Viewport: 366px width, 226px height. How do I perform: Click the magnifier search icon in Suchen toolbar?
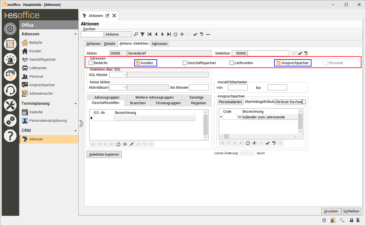pyautogui.click(x=136, y=34)
